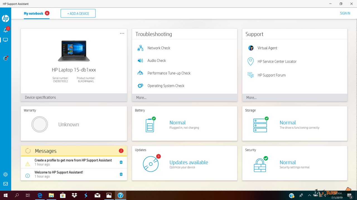Image resolution: width=357 pixels, height=200 pixels.
Task: Click the Network Check icon
Action: coord(141,48)
